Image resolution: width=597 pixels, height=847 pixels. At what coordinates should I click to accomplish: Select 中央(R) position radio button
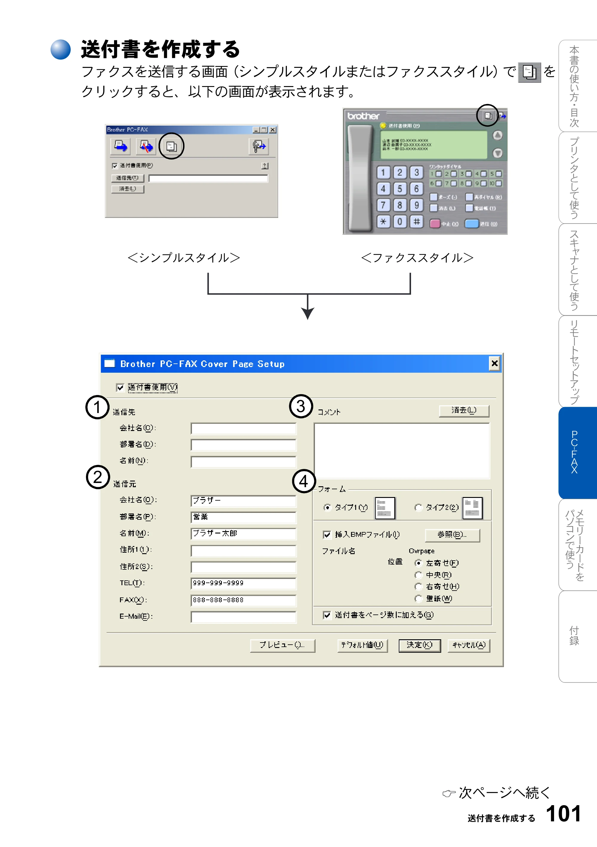[418, 575]
